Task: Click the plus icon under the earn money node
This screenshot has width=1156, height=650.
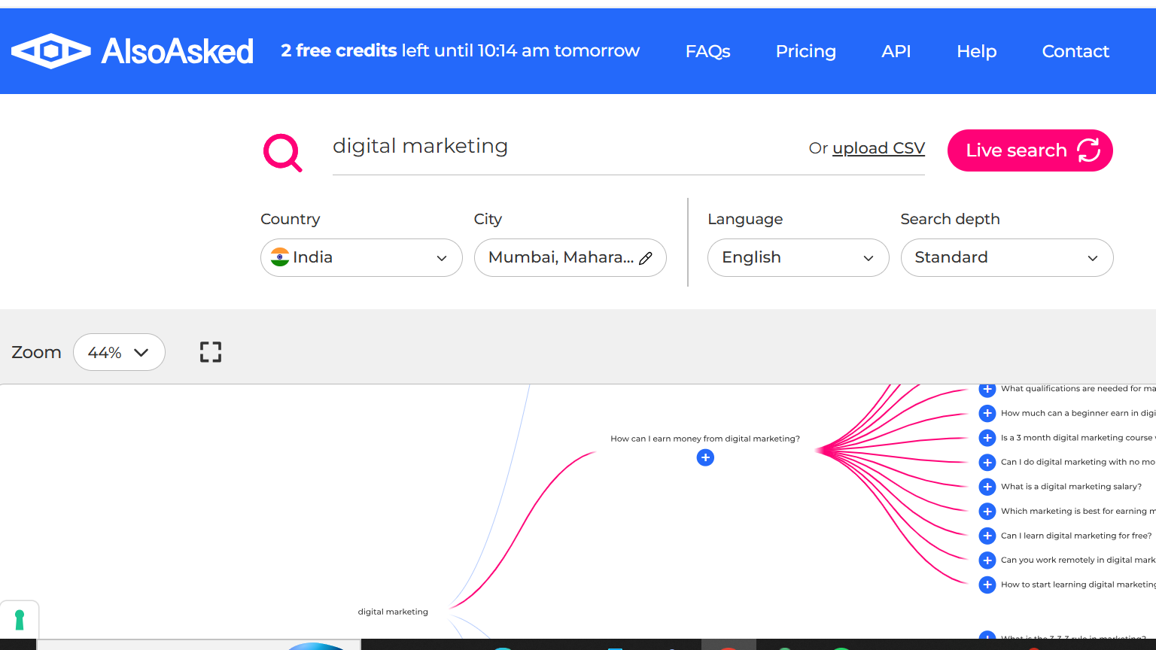Action: pos(705,457)
